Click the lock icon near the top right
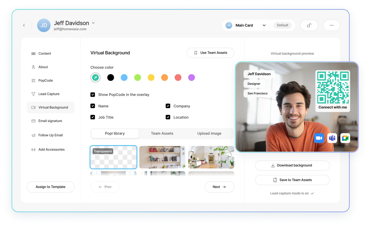 309,25
